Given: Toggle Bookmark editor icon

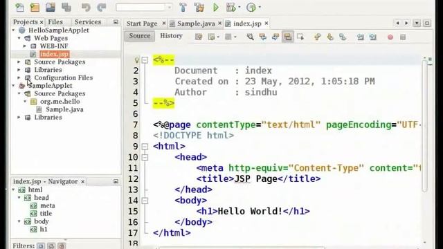Looking at the screenshot, I should coord(343,37).
